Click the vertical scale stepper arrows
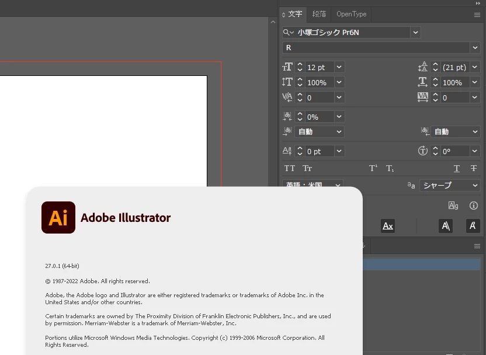This screenshot has height=355, width=486. 300,82
